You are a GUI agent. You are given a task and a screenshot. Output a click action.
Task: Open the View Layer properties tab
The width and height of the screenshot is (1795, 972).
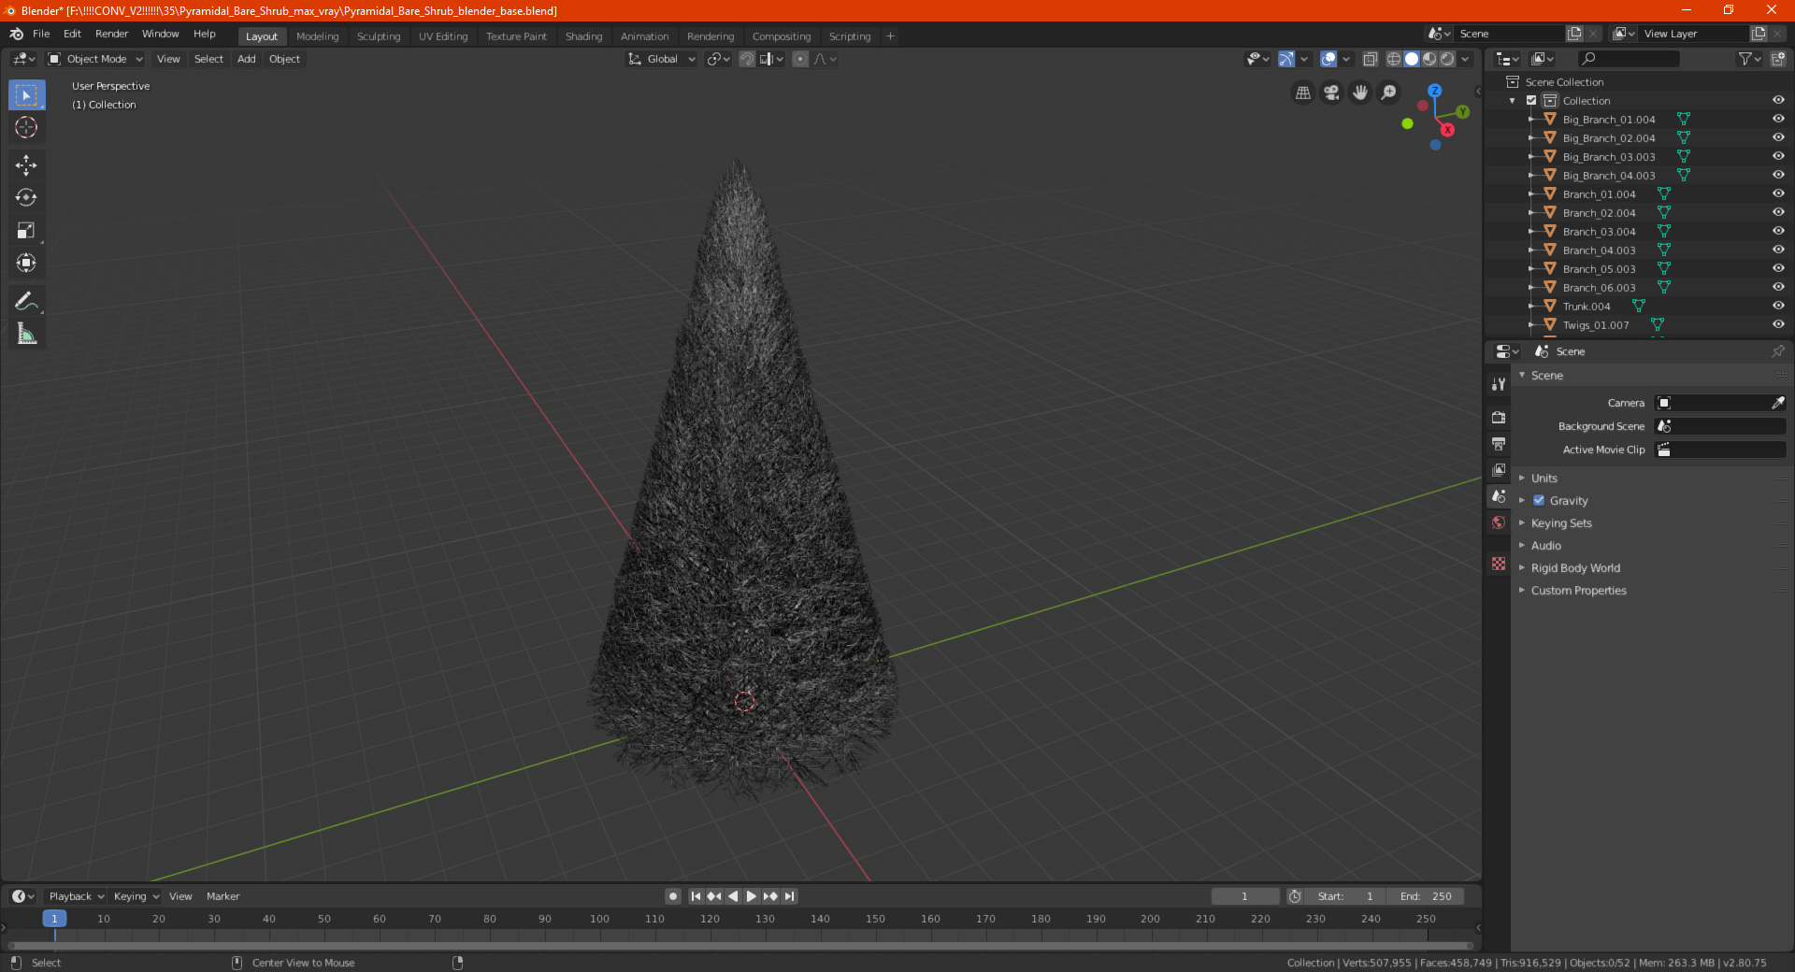coord(1499,469)
